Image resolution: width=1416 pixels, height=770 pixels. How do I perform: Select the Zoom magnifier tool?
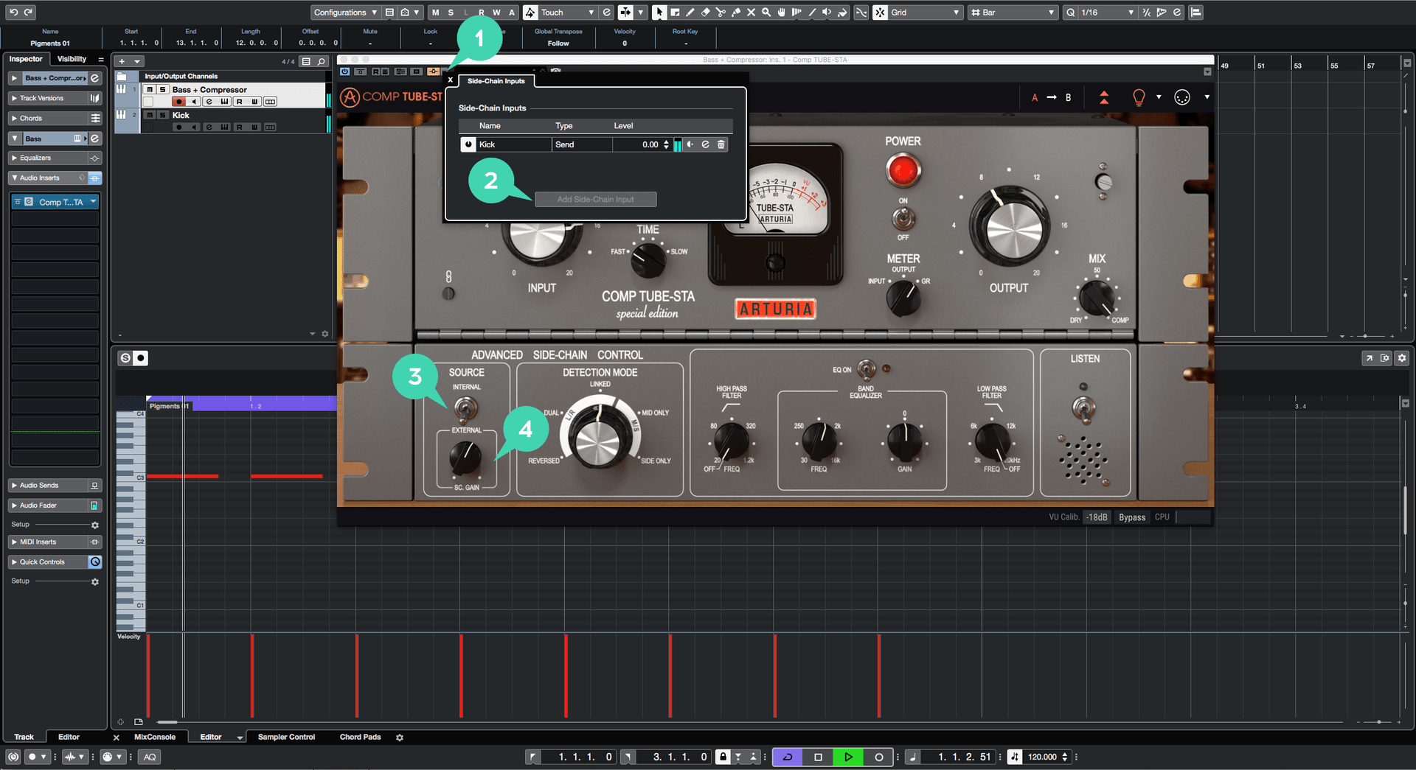766,12
